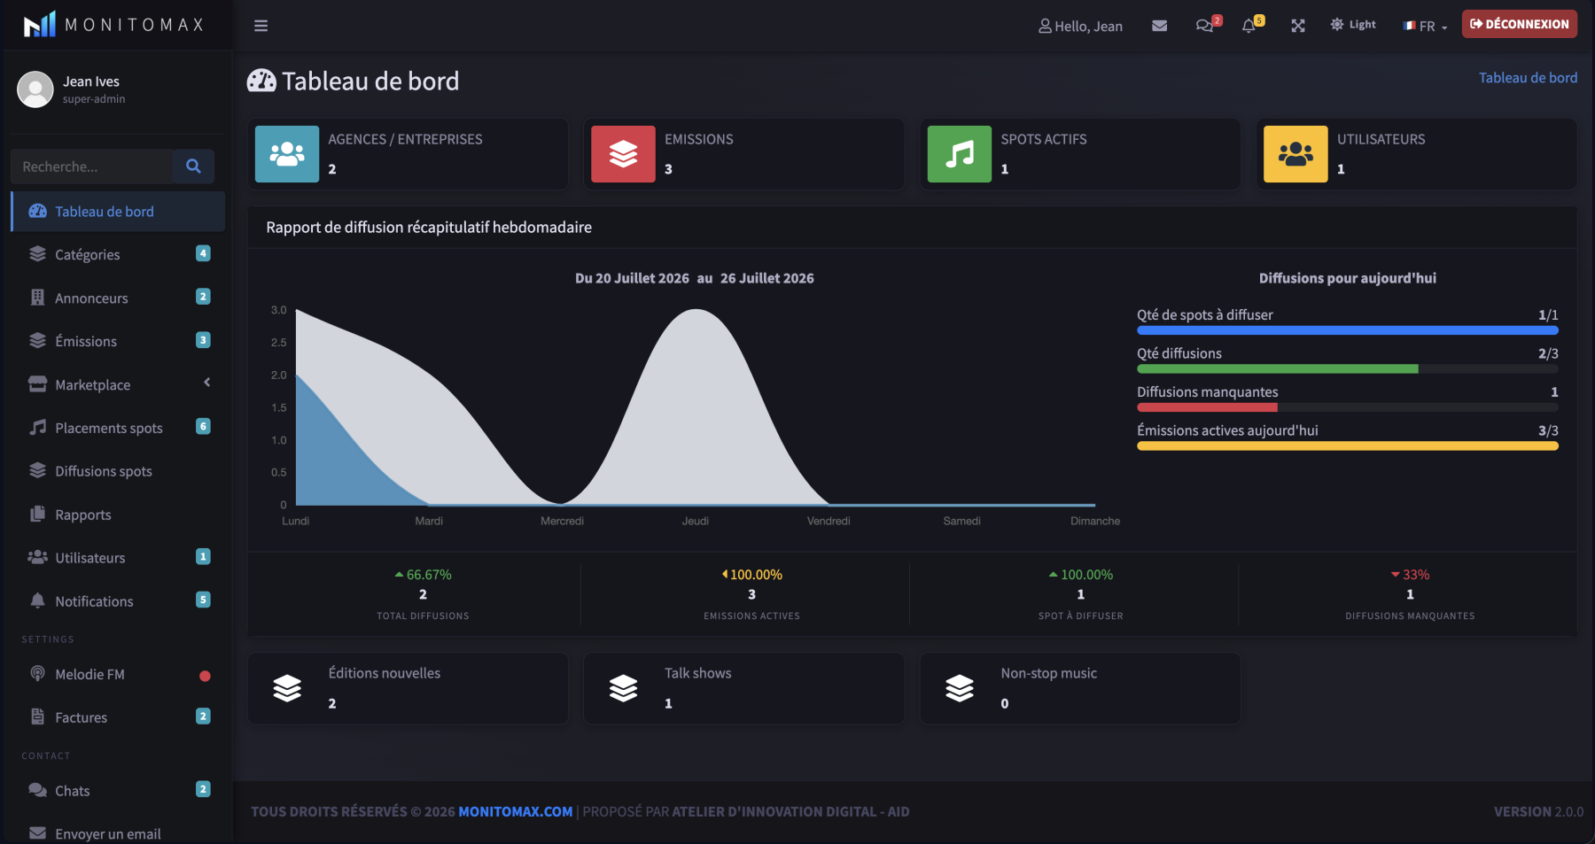The height and width of the screenshot is (844, 1595).
Task: Click the weekly report date range heading
Action: point(695,278)
